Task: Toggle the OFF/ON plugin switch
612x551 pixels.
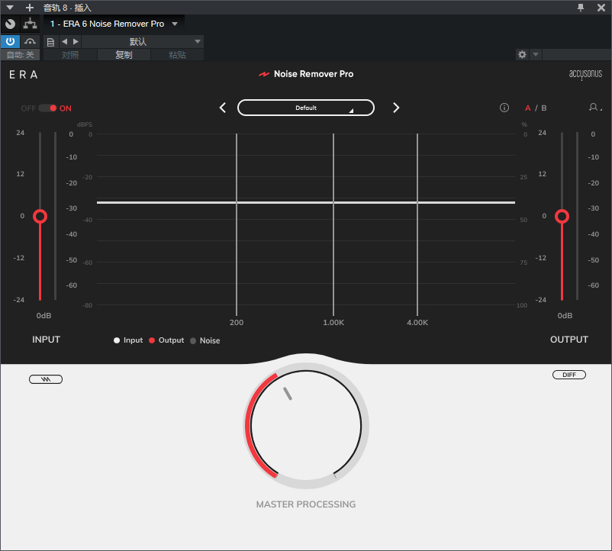Action: (47, 108)
